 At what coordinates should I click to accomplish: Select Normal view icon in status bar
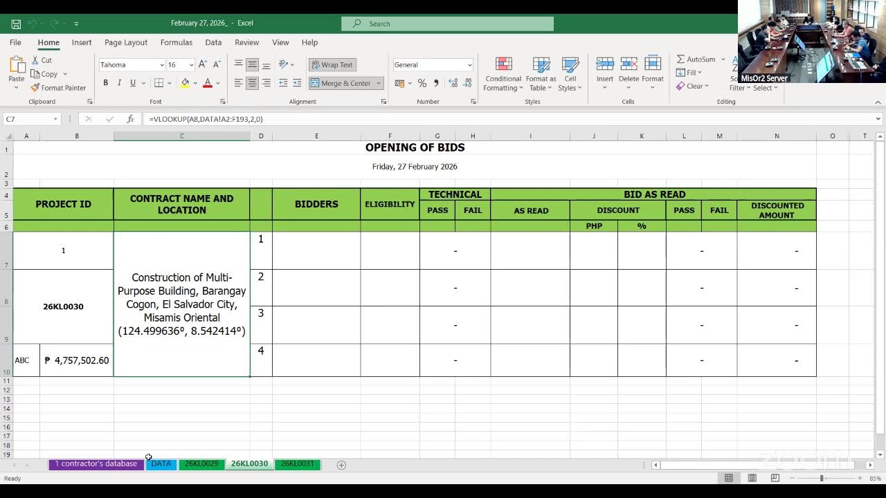click(x=729, y=478)
